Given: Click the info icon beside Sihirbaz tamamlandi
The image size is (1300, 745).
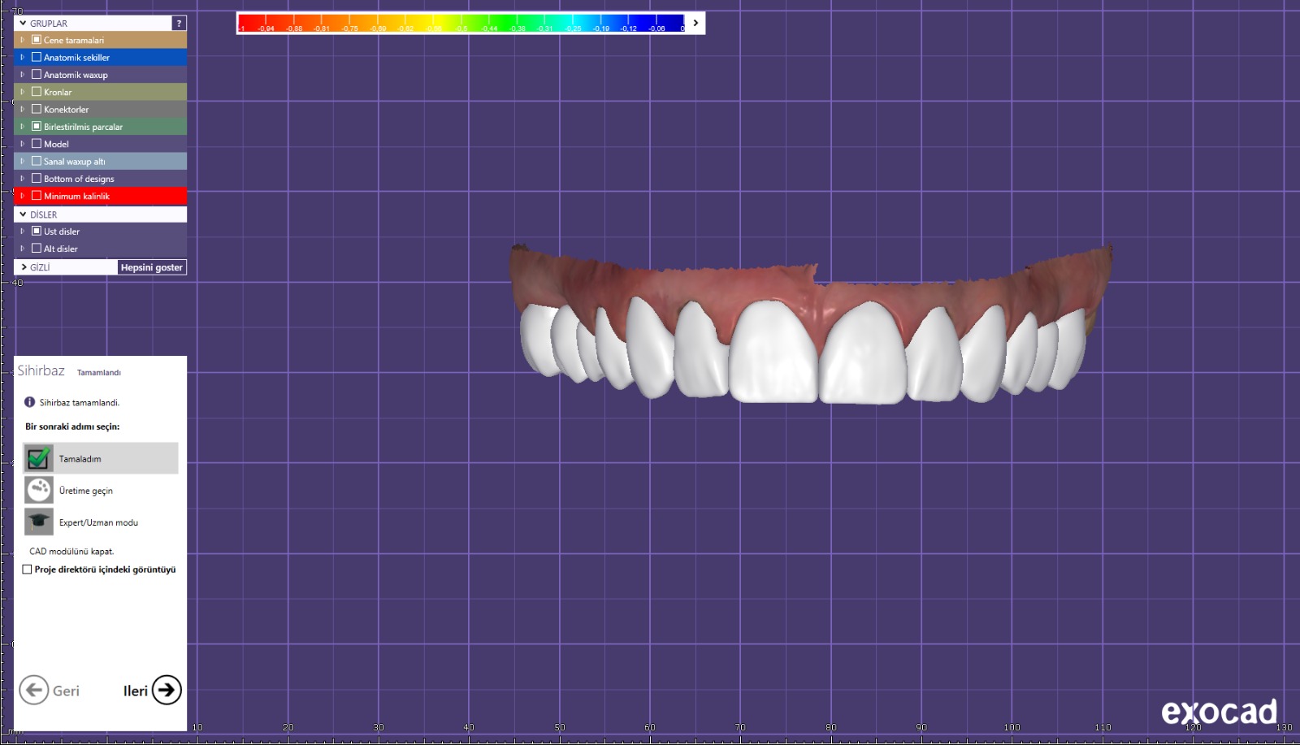Looking at the screenshot, I should click(30, 402).
